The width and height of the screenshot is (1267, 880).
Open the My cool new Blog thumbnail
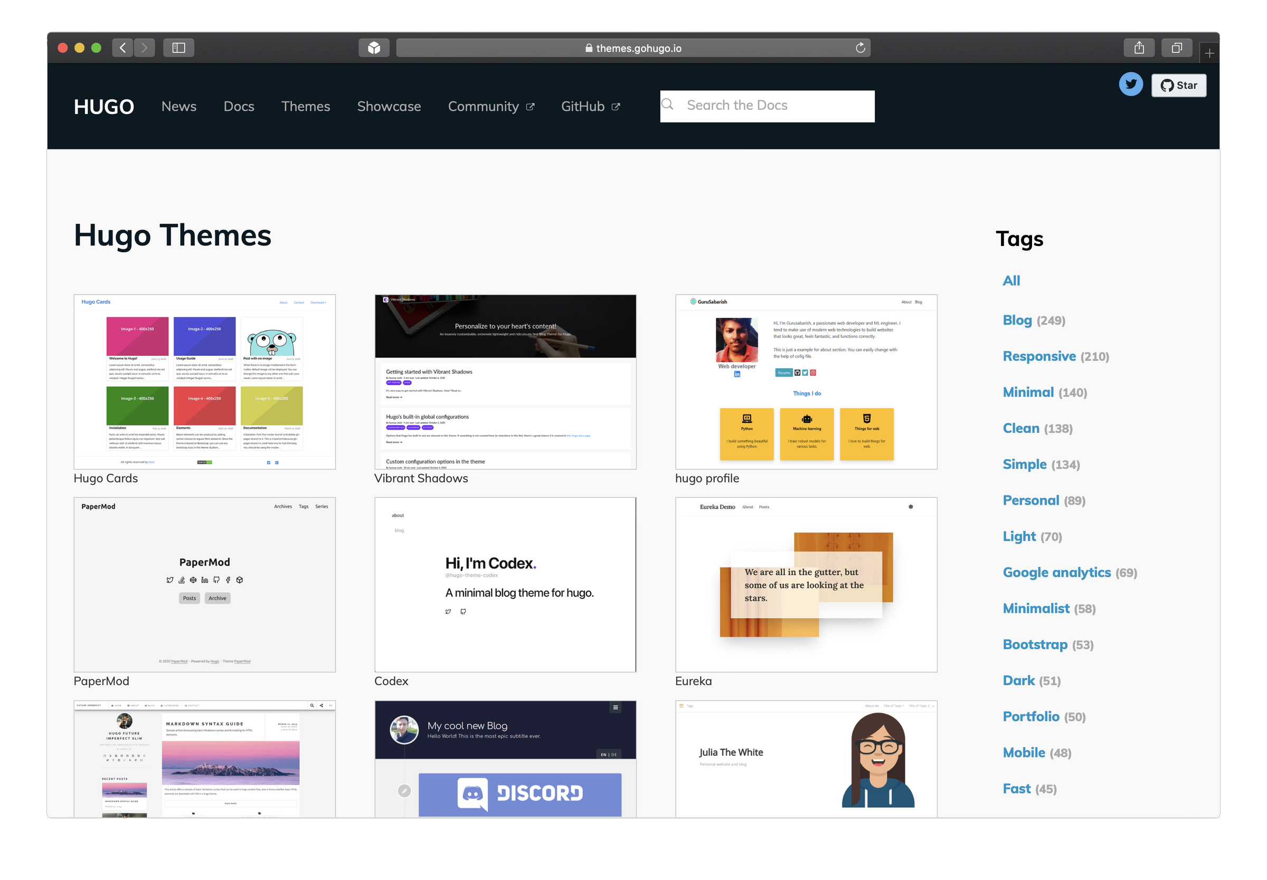coord(505,759)
